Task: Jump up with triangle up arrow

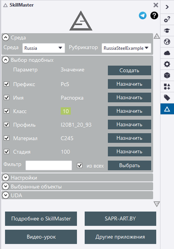Action: point(157,36)
